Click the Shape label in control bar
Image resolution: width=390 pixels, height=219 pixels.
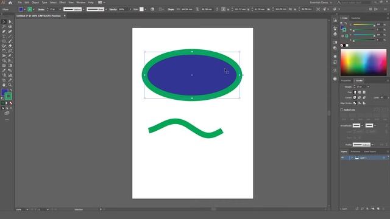pyautogui.click(x=171, y=10)
